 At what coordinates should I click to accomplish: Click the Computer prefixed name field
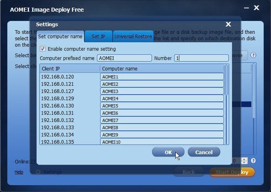[x=124, y=58]
